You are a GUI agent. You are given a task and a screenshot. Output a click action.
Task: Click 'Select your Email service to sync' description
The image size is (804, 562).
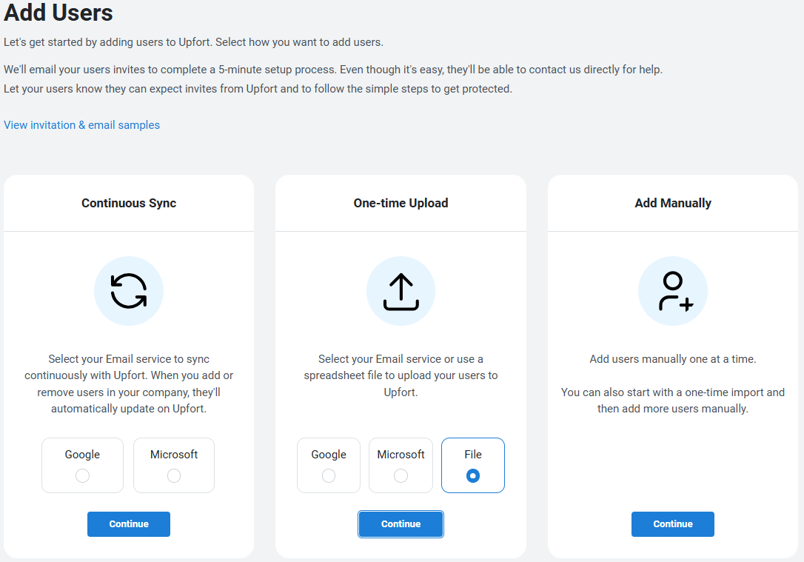[129, 384]
